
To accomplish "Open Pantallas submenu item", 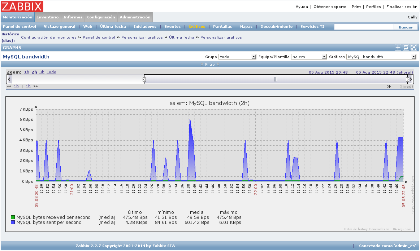I will tap(222, 26).
